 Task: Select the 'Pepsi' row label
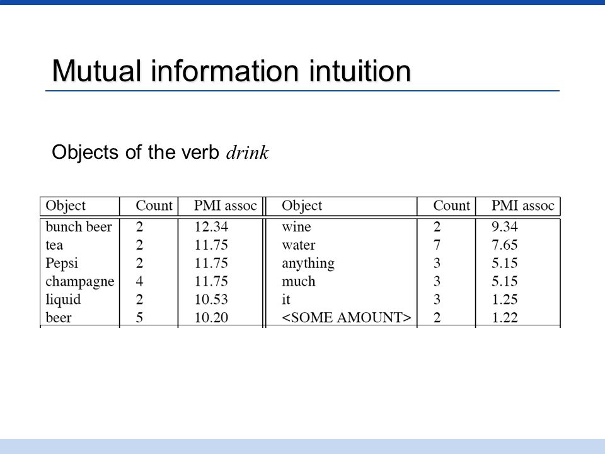point(62,264)
